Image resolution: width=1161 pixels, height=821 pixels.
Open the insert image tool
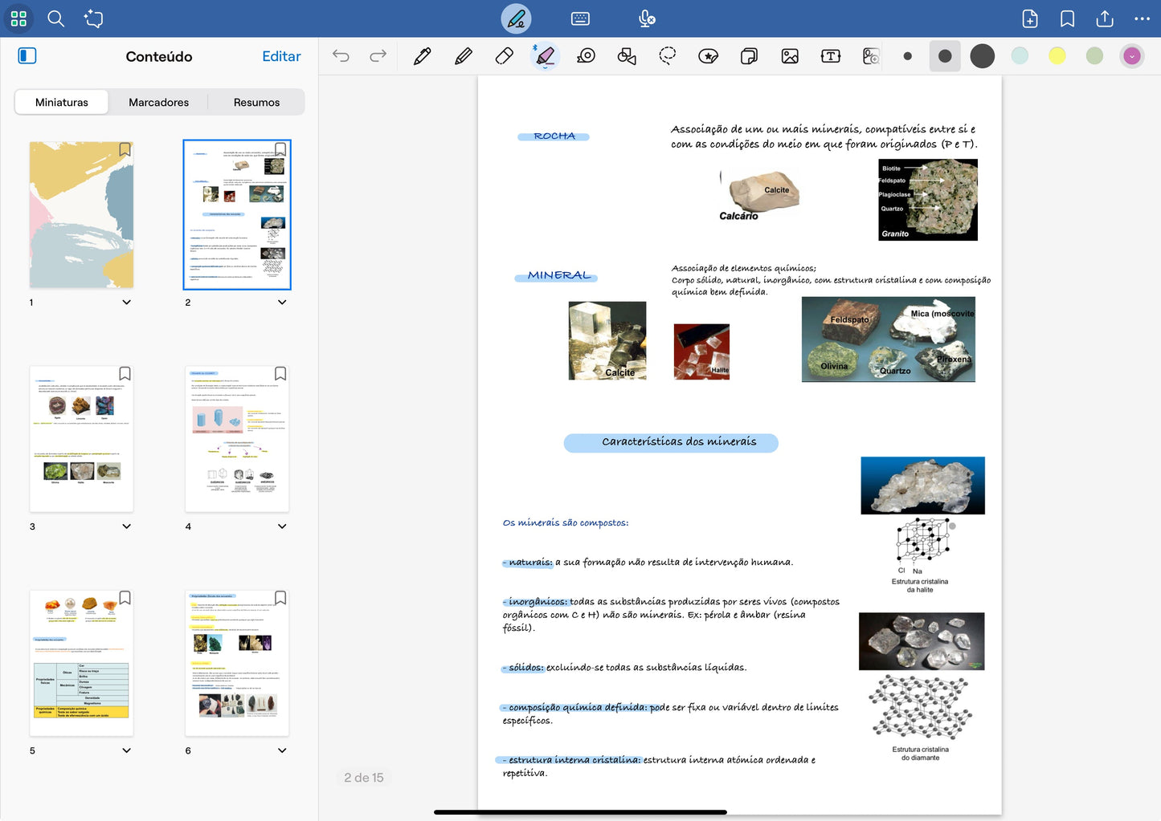[790, 56]
